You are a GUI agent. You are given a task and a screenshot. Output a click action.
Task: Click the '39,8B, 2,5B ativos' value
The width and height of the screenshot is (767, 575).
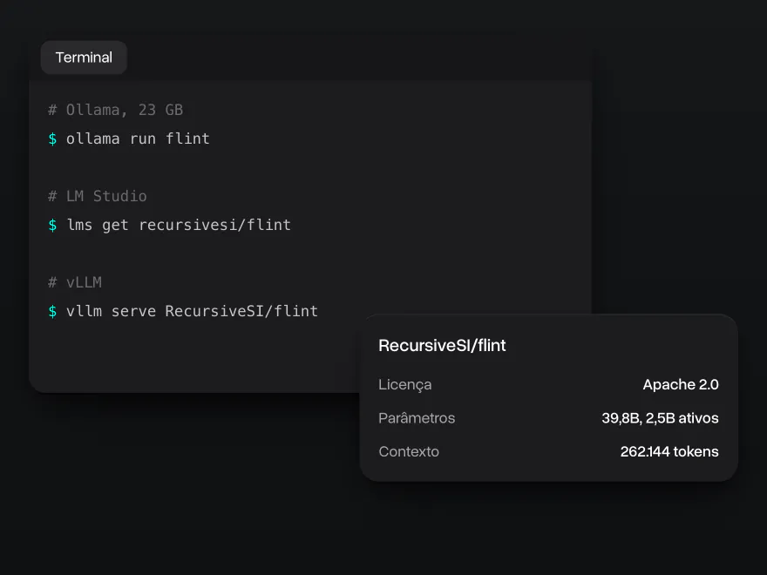(x=660, y=418)
